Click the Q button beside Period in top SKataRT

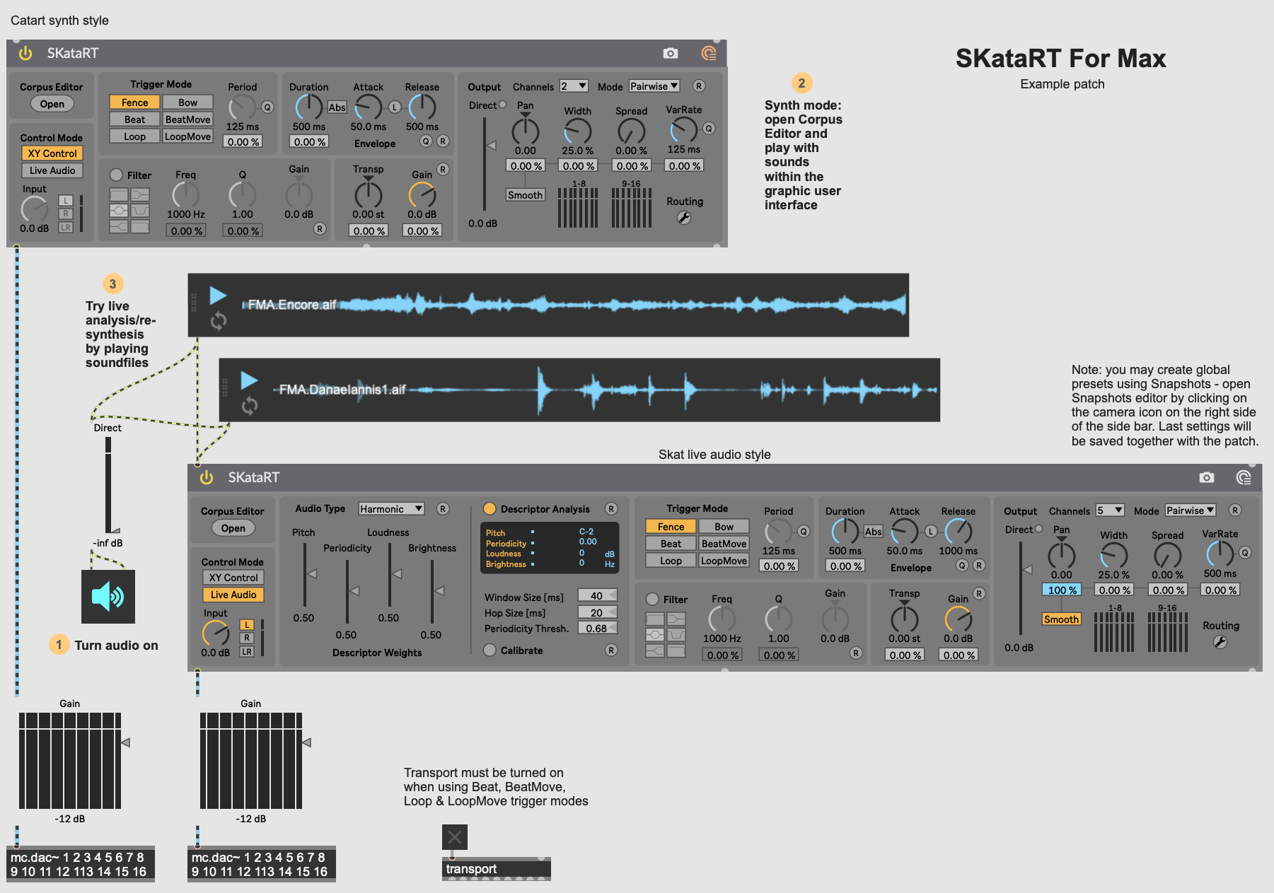tap(267, 107)
